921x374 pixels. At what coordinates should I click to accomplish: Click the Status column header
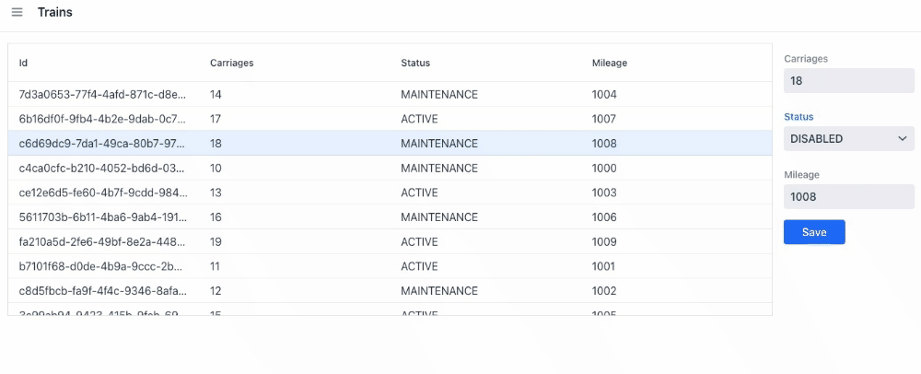pyautogui.click(x=415, y=64)
